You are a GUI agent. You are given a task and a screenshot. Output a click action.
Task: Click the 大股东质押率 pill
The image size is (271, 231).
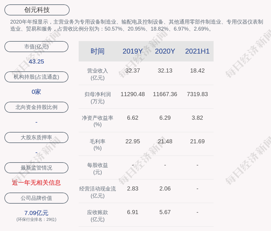pos(36,137)
